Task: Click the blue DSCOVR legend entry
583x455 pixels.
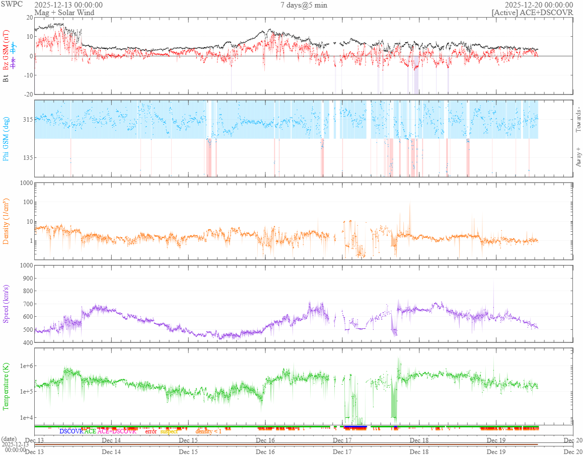Action: pos(71,431)
